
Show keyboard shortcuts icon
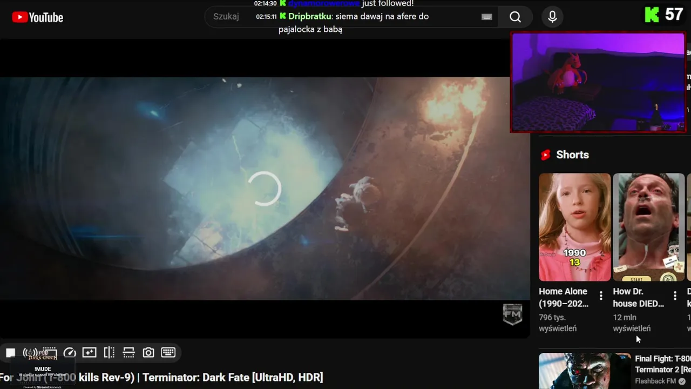(168, 353)
